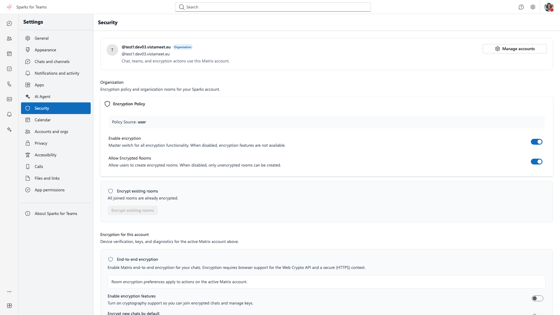Screen dimensions: 560x315
Task: Open the Calendar icon in left rail
Action: pos(9,54)
